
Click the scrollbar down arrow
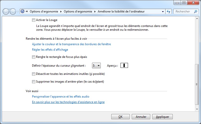(x=197, y=109)
